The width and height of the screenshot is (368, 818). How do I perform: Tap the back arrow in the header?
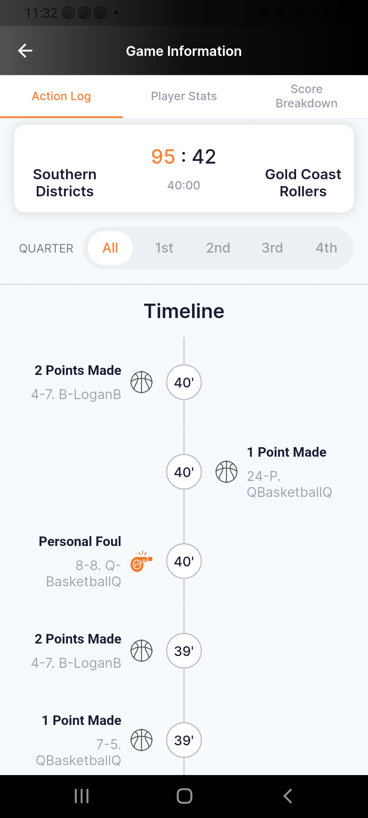[25, 51]
